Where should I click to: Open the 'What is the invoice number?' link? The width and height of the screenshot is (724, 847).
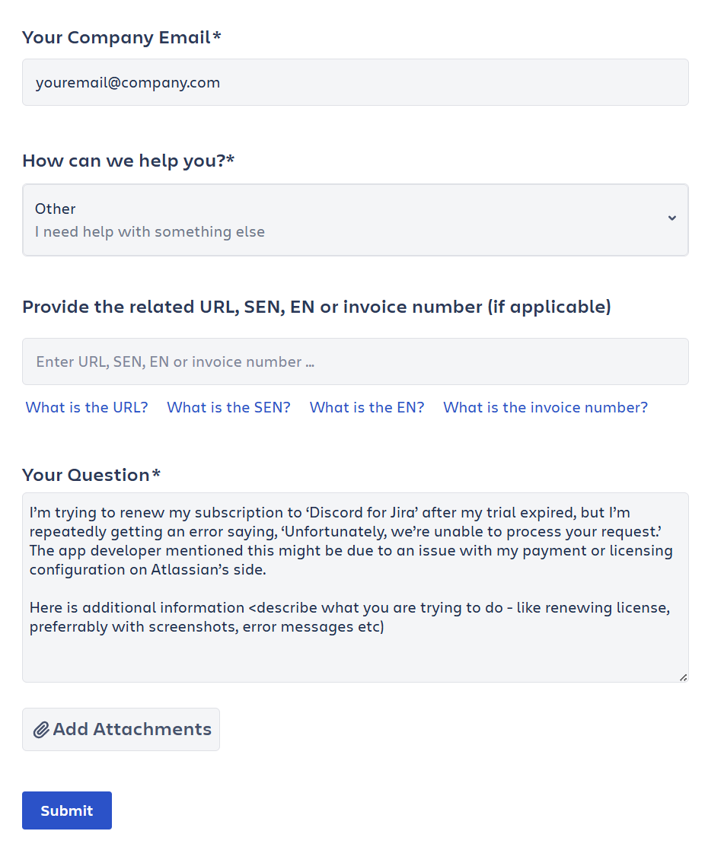coord(545,407)
